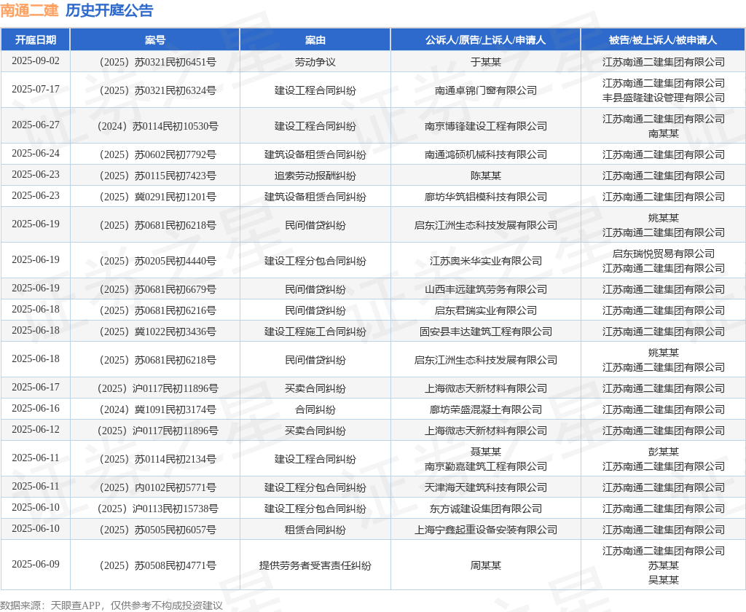Click the 合同纠纷 cause for 2025-06-16
Screen dimensions: 746x612
pos(315,409)
